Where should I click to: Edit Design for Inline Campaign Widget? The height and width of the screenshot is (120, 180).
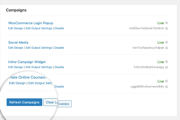pyautogui.click(x=16, y=67)
